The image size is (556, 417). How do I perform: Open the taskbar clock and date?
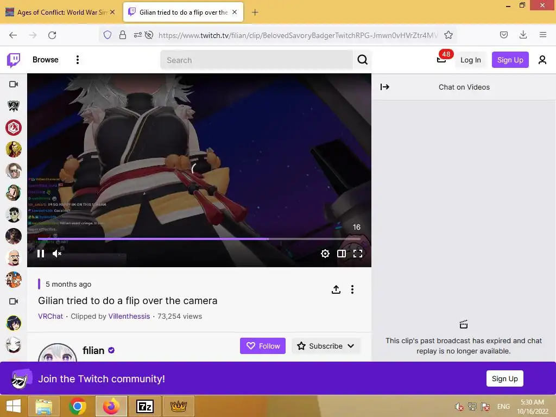[x=532, y=406]
